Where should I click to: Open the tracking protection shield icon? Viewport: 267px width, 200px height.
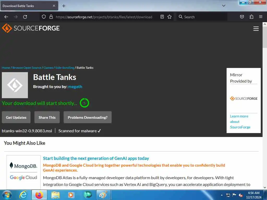click(44, 17)
